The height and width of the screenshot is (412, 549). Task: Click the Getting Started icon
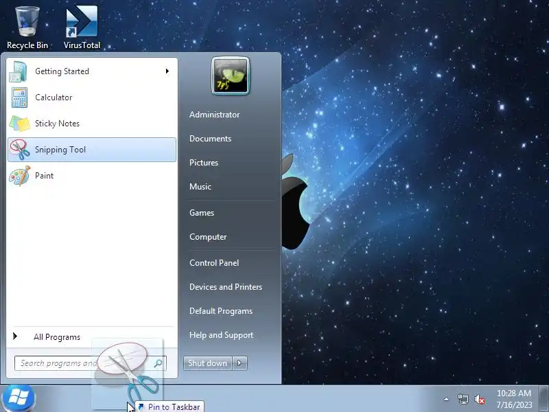coord(19,71)
